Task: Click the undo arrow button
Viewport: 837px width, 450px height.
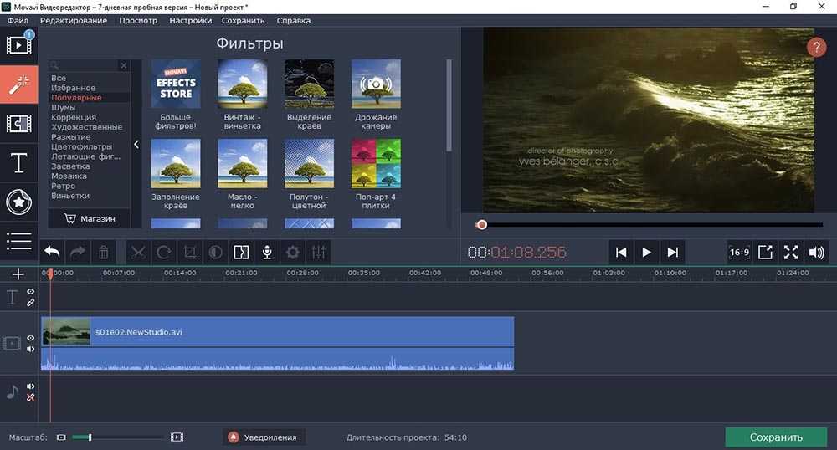Action: (x=52, y=252)
